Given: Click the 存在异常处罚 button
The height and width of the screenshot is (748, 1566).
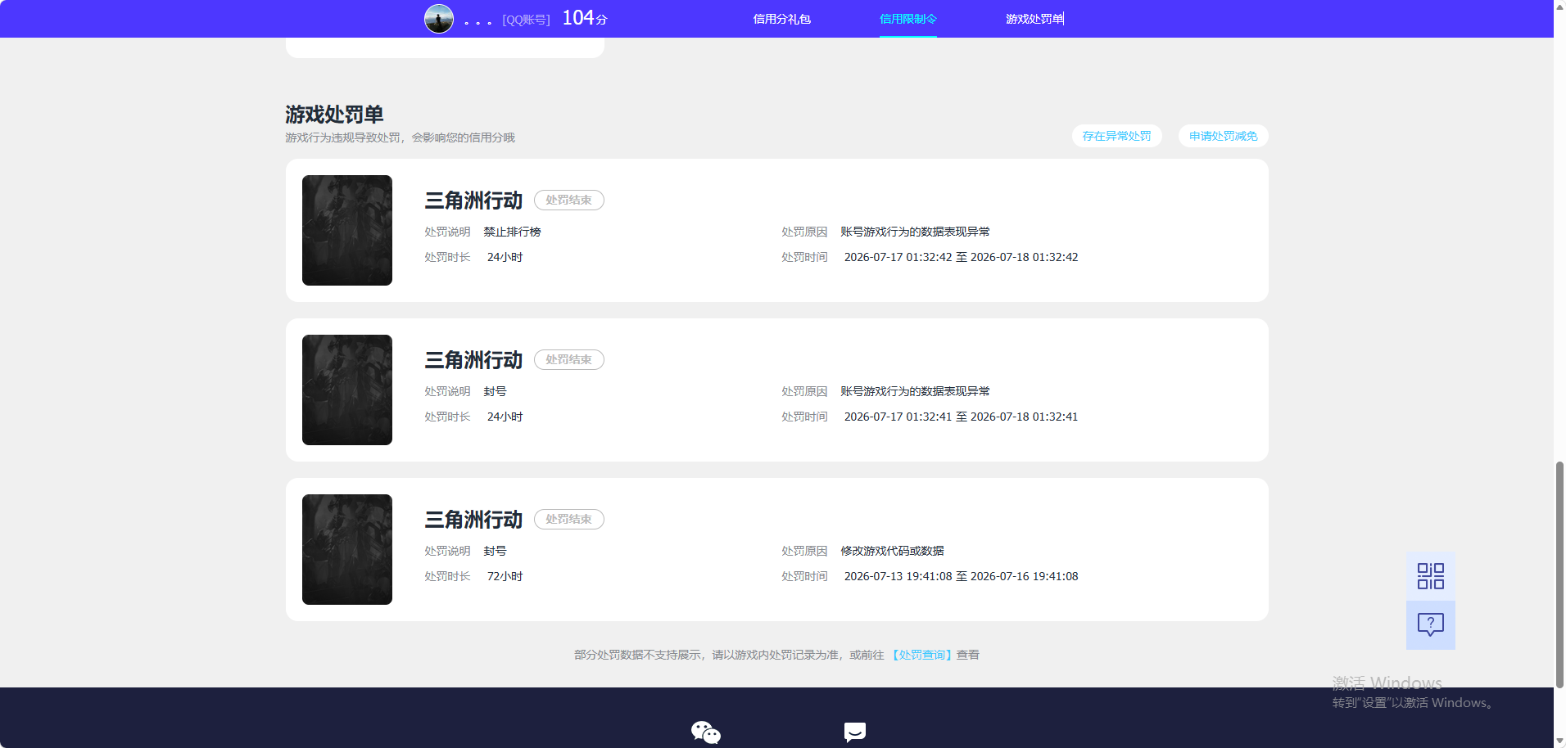Looking at the screenshot, I should click(1116, 136).
